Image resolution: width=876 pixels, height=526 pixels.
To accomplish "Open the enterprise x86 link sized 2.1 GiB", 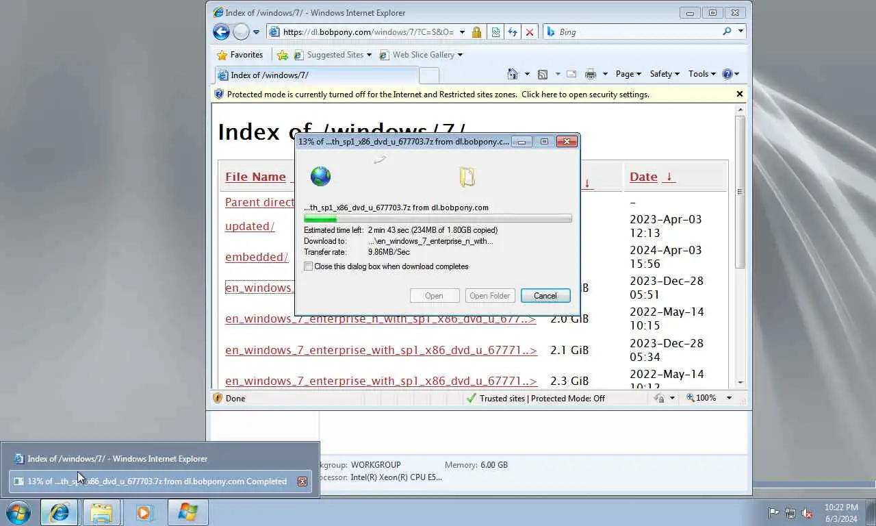I will point(381,350).
